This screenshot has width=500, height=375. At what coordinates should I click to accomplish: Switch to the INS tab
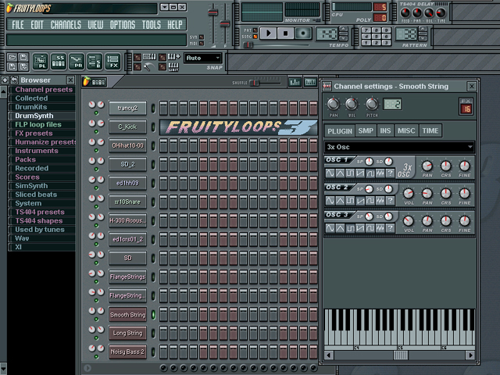tap(385, 130)
